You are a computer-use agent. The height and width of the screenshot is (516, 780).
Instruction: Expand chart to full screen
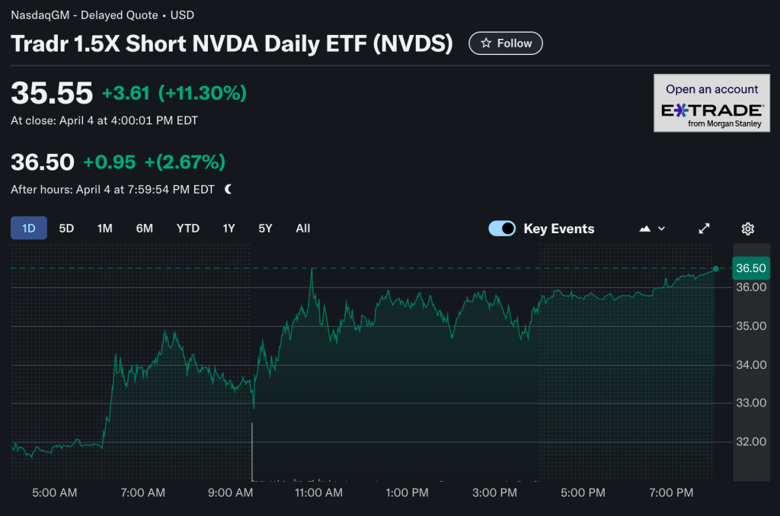click(705, 229)
